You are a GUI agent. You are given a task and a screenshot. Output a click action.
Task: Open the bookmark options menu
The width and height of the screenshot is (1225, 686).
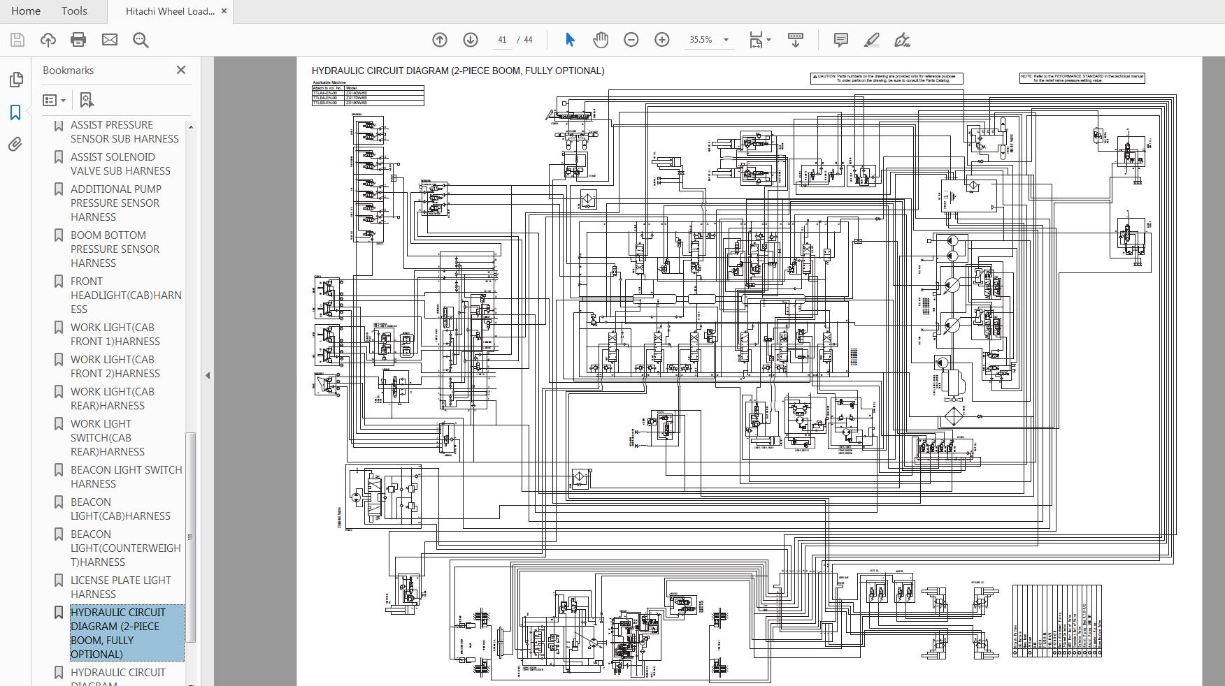54,100
